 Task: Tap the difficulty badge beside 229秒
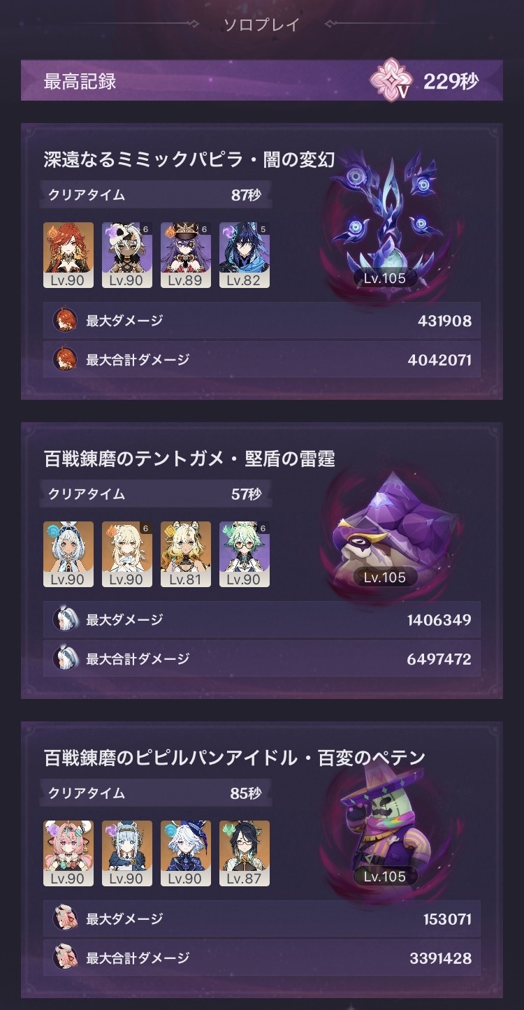click(391, 81)
